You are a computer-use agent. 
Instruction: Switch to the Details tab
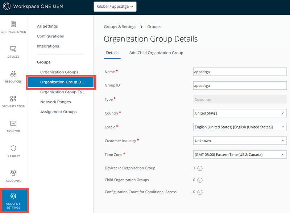point(112,53)
